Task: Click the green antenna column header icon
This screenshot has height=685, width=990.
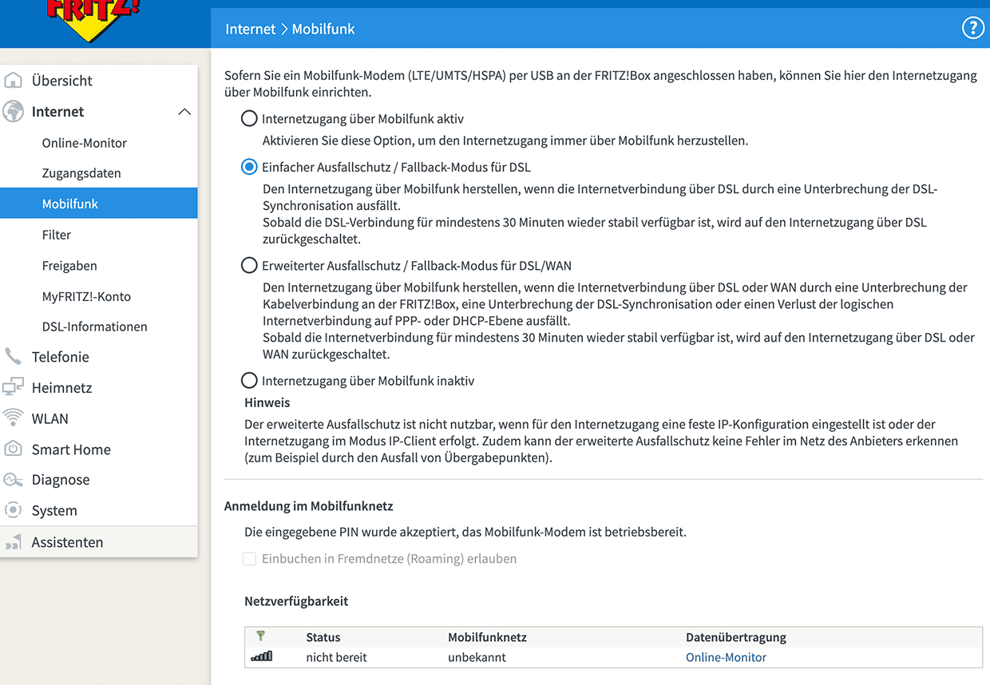Action: [x=260, y=636]
